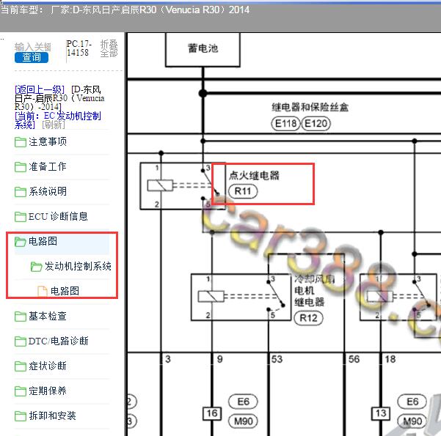Collapse the 发动机控制系统 subfolder
This screenshot has width=441, height=436.
(x=78, y=266)
